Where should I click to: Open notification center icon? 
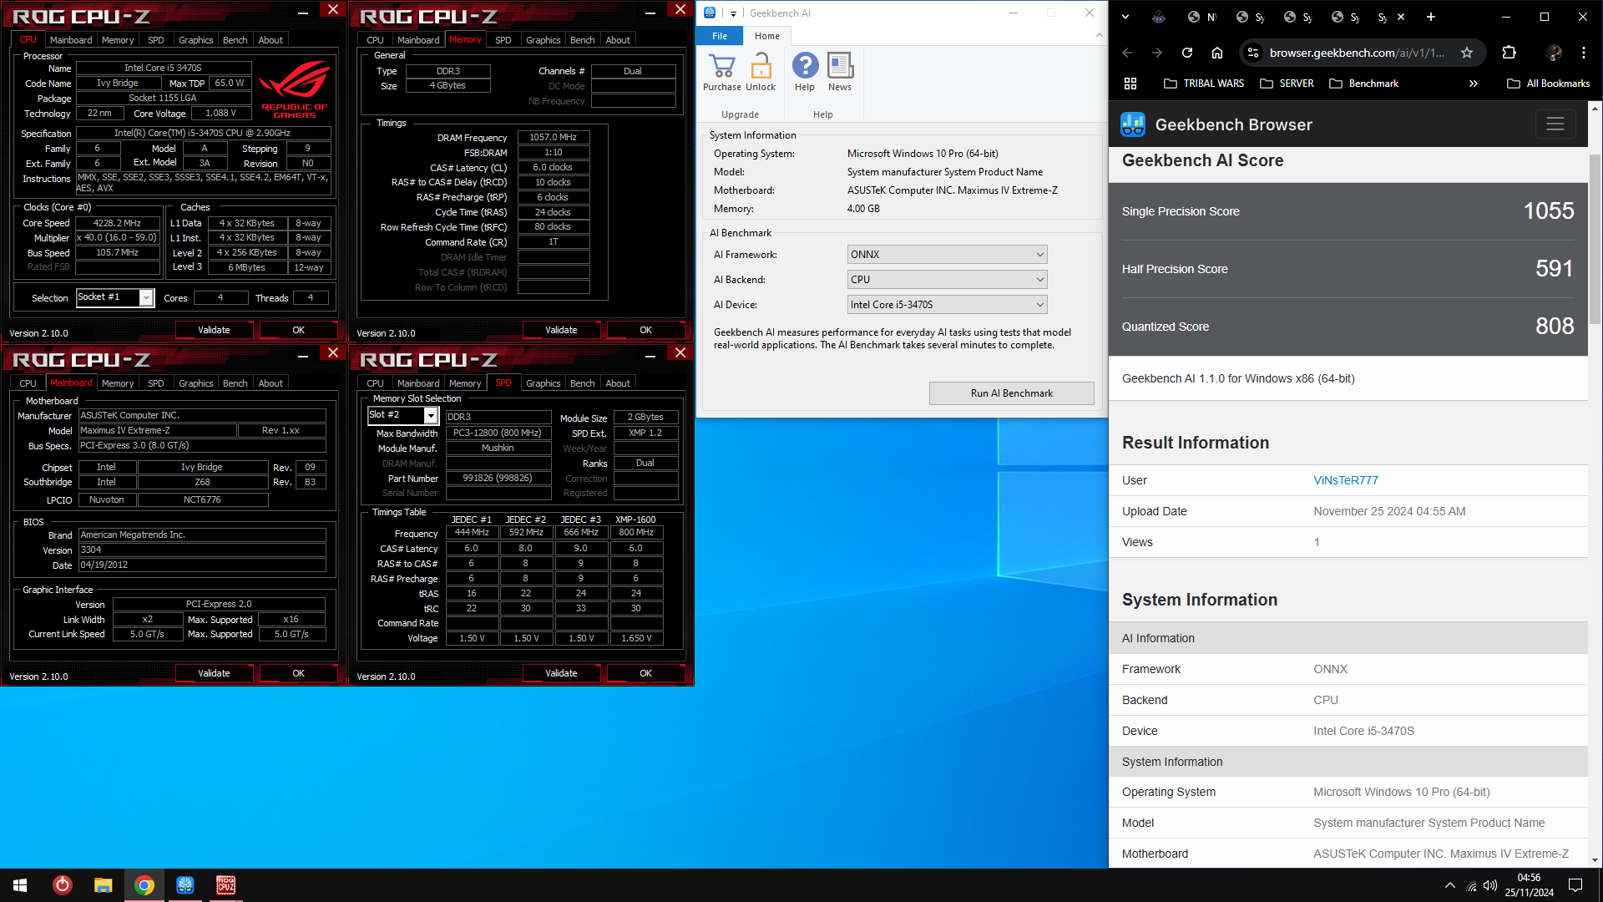click(1575, 885)
